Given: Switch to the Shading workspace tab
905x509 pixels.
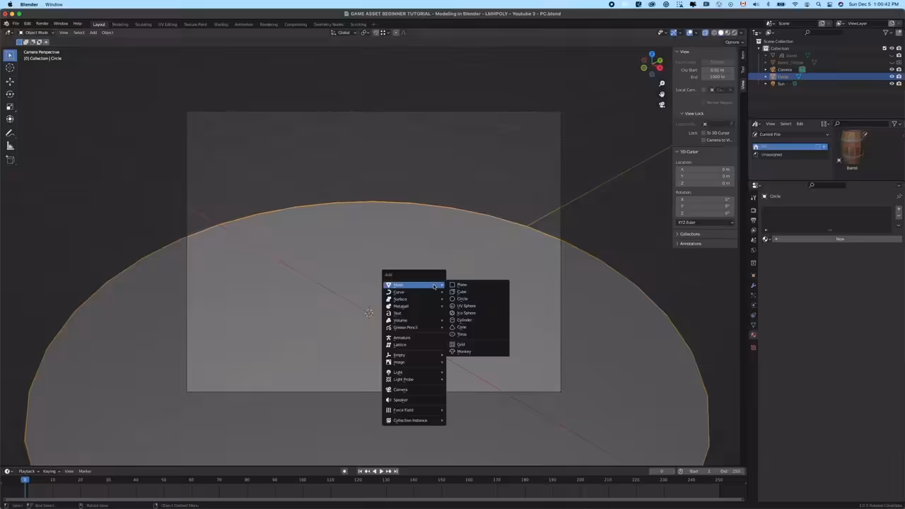Looking at the screenshot, I should pos(221,24).
